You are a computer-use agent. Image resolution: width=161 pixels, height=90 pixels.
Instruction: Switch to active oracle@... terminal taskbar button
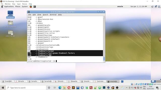pyautogui.click(x=113, y=81)
